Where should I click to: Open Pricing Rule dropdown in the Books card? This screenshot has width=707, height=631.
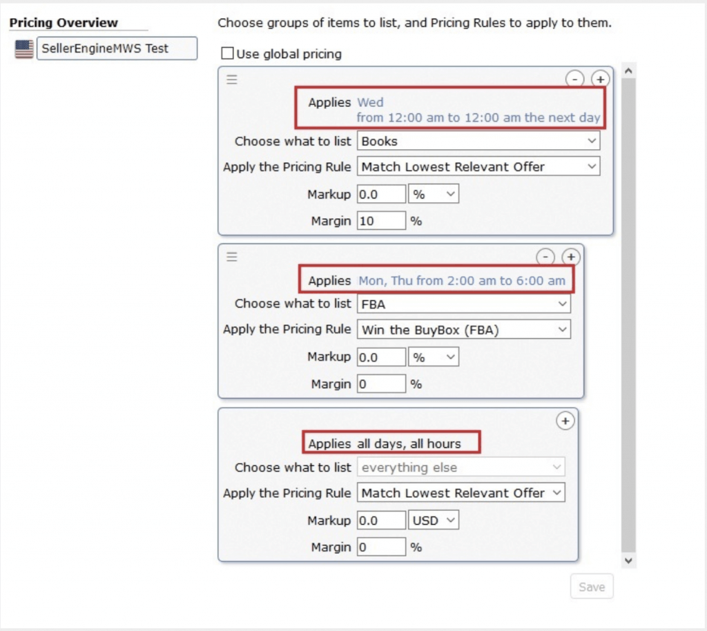478,167
